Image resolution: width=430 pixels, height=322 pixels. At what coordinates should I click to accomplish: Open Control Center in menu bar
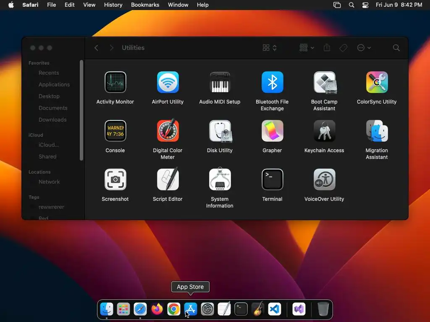click(365, 5)
